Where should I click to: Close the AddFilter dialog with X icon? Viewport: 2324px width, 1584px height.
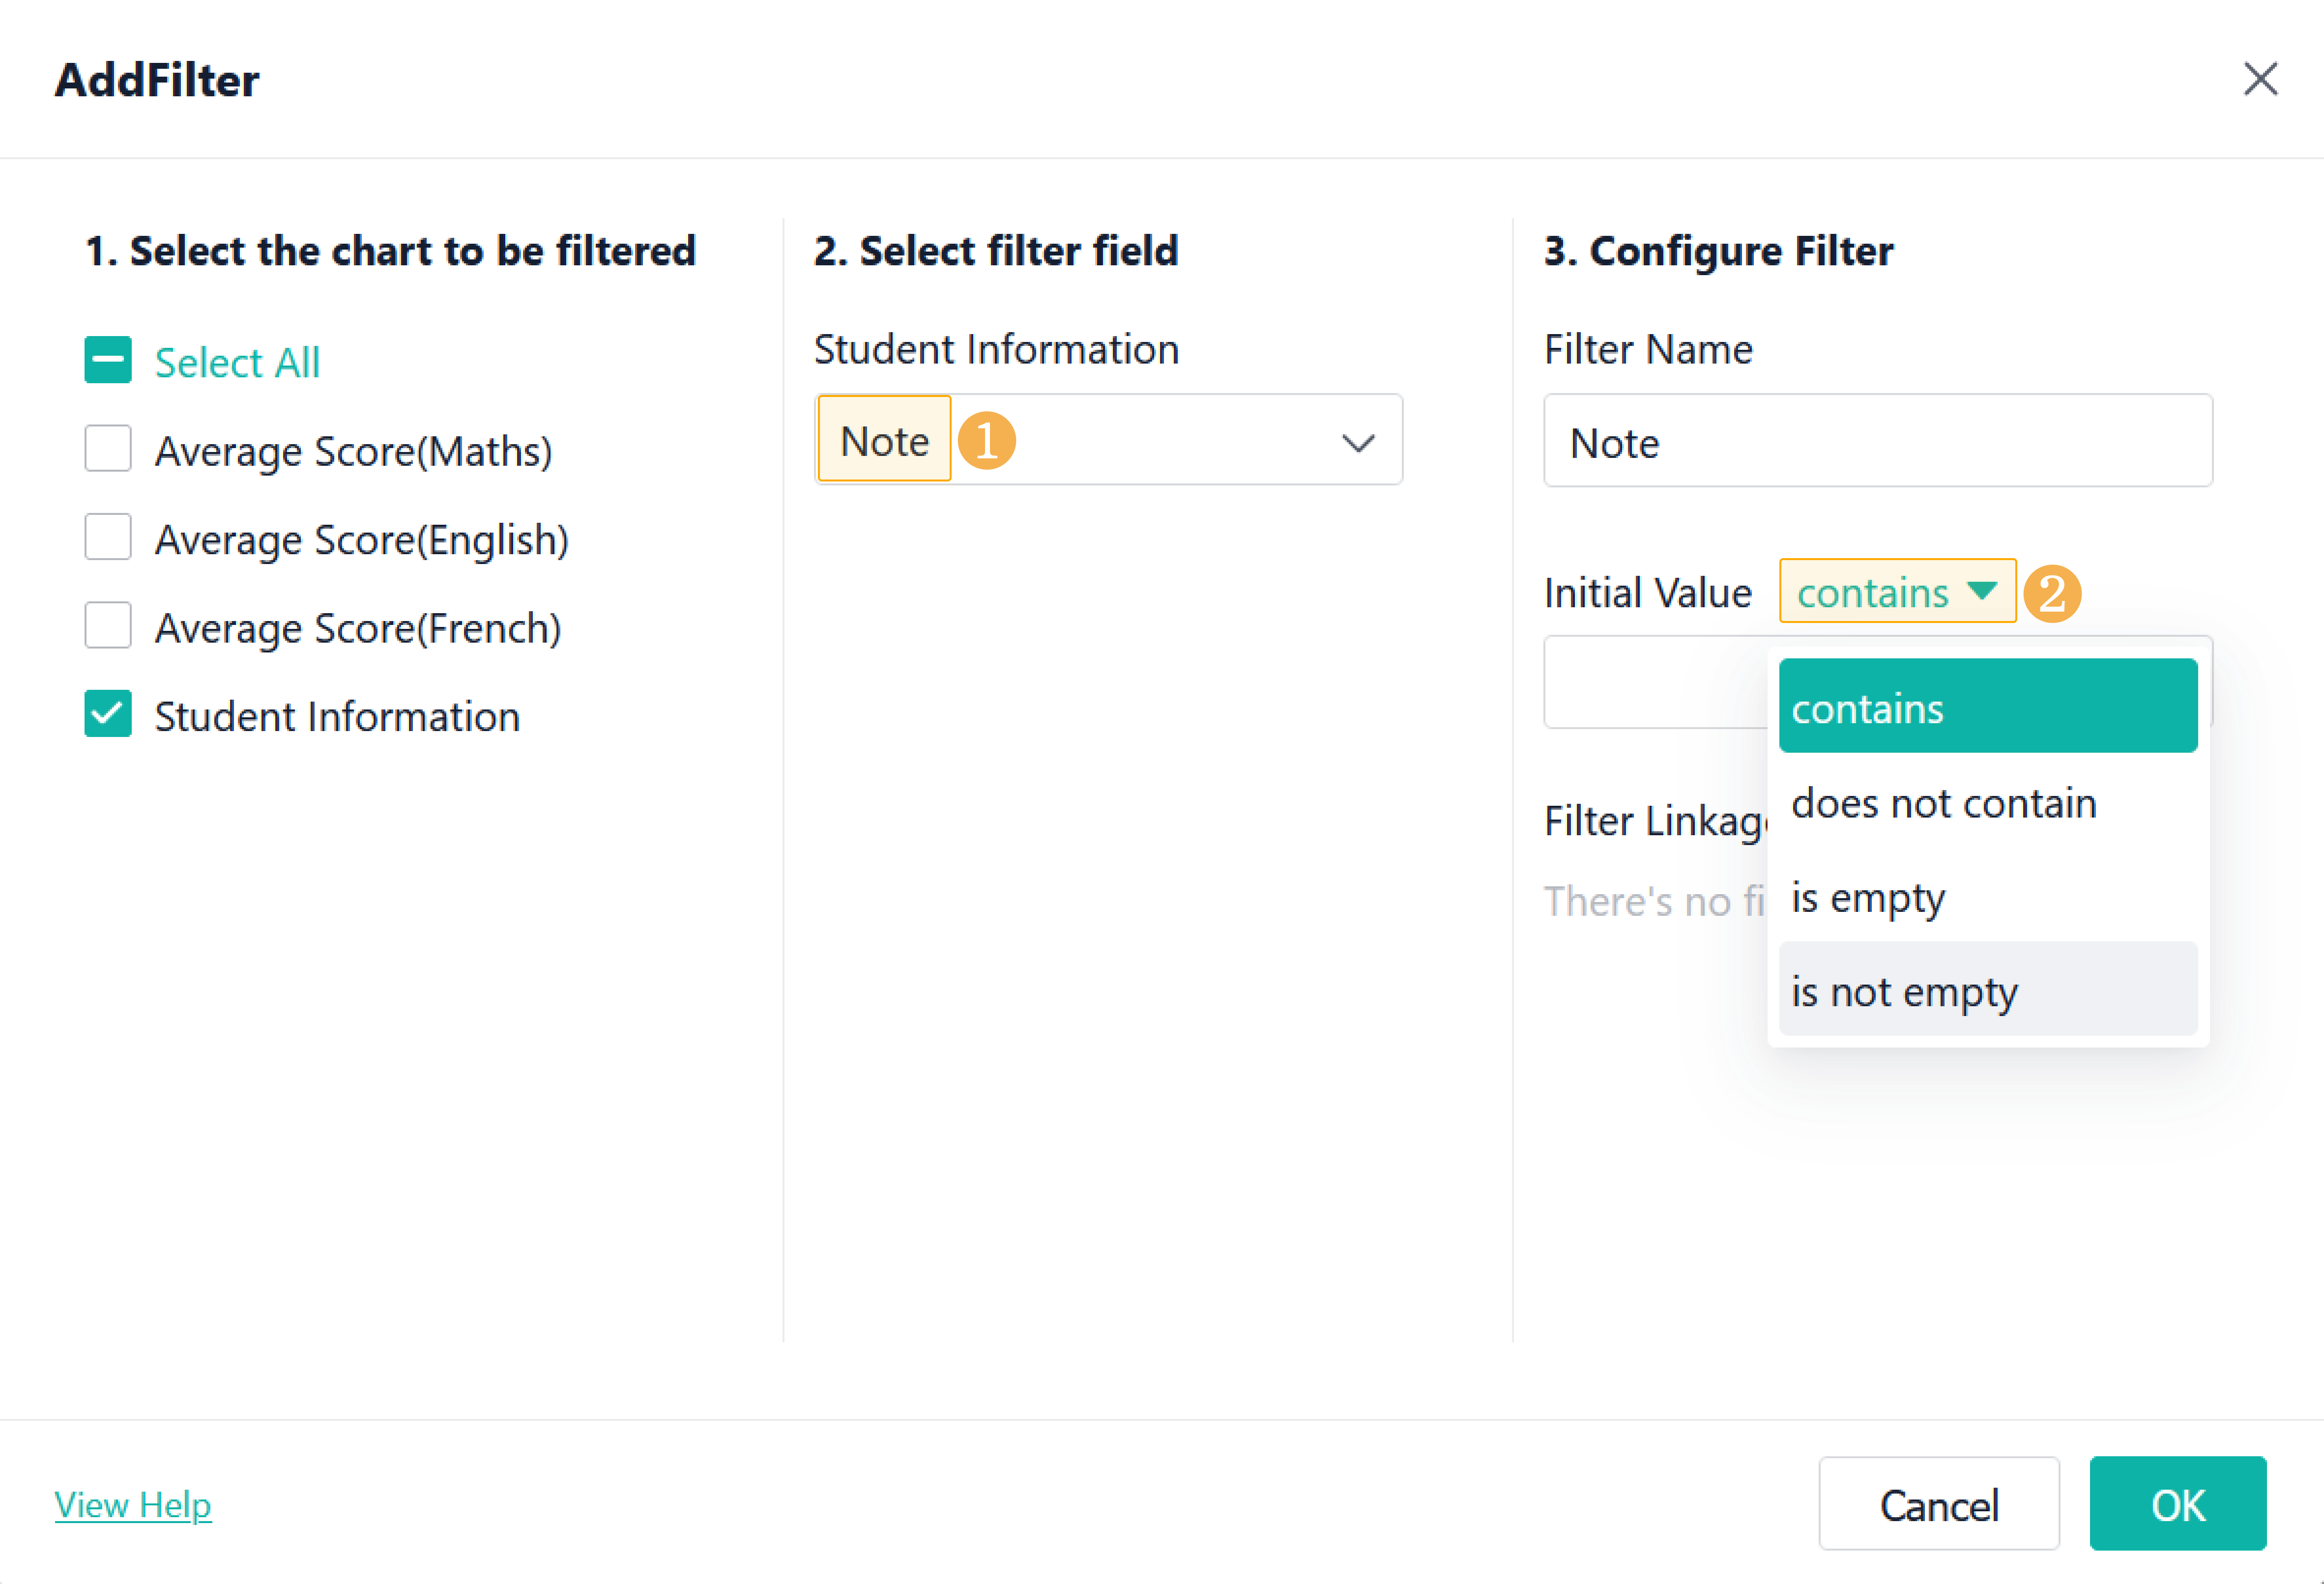[2259, 79]
